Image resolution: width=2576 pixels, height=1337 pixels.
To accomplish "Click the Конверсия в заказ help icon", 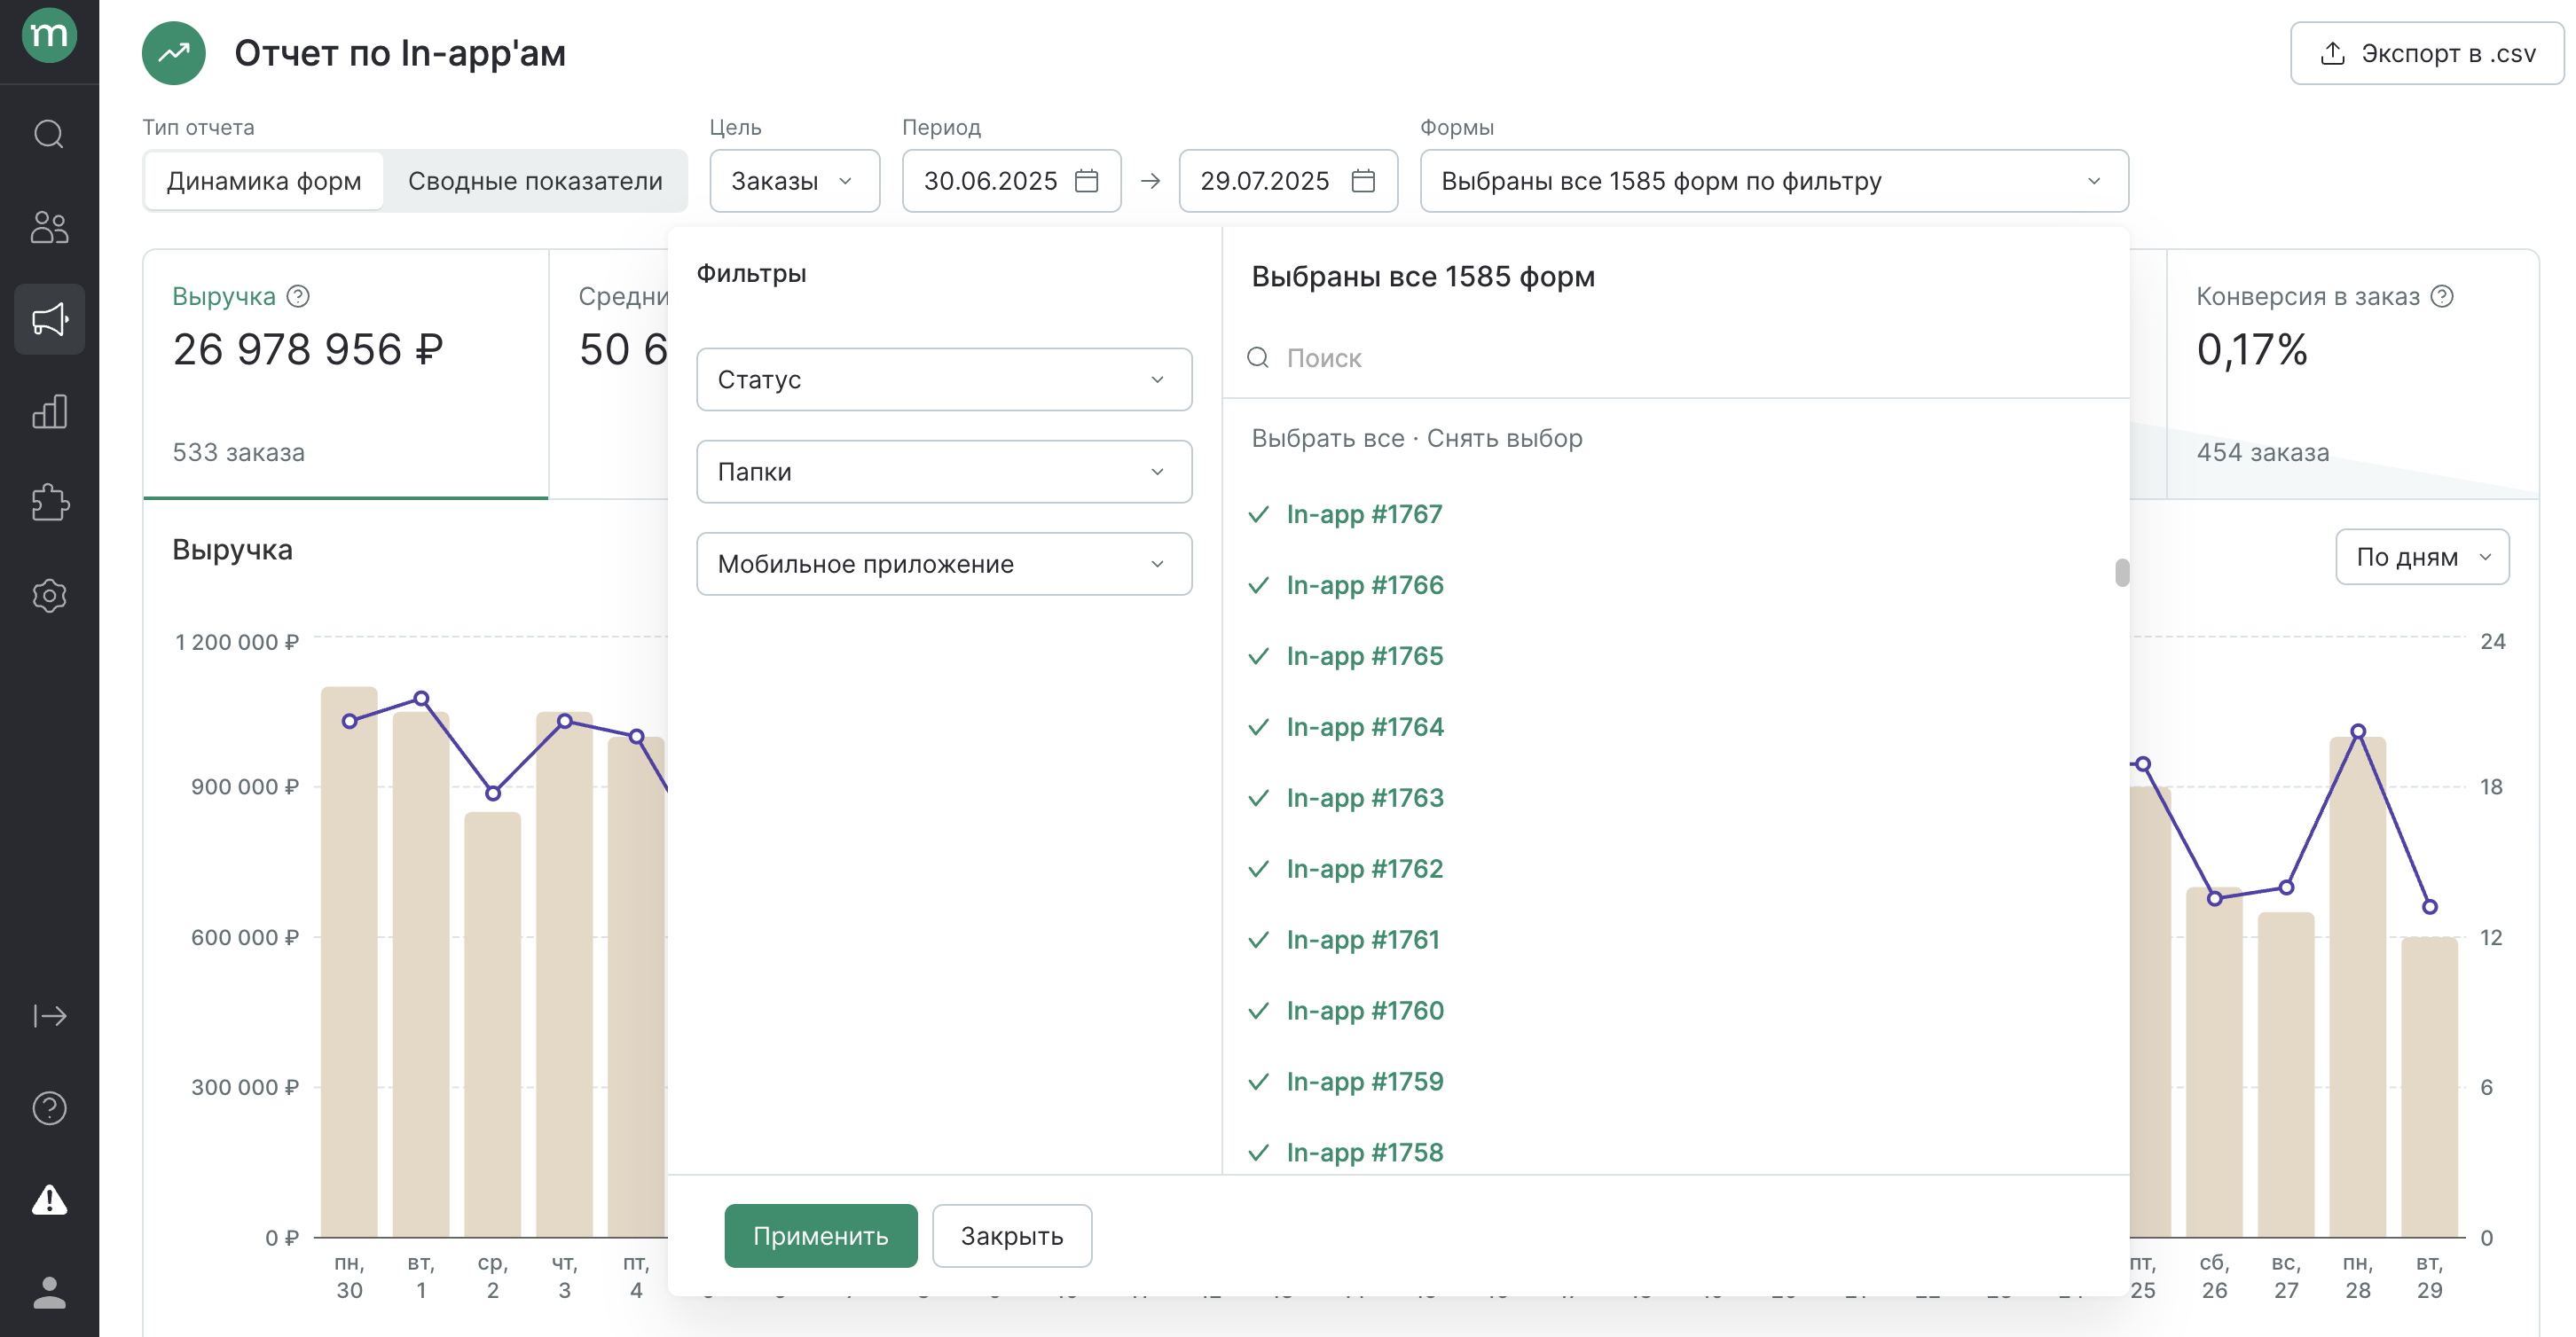I will point(2442,297).
